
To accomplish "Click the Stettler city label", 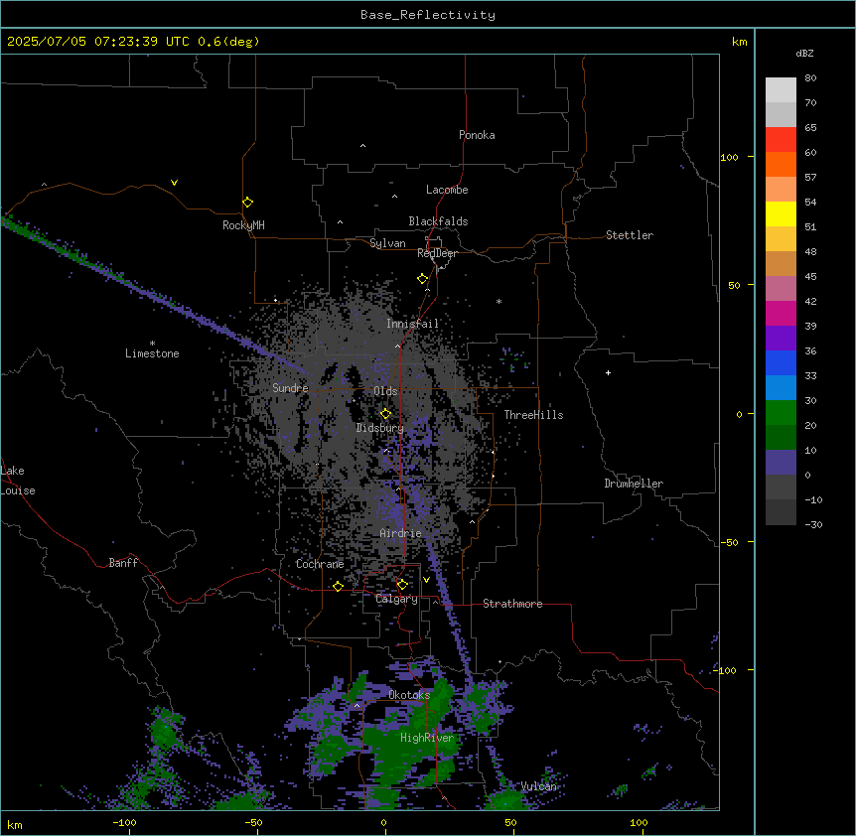I will tap(630, 235).
